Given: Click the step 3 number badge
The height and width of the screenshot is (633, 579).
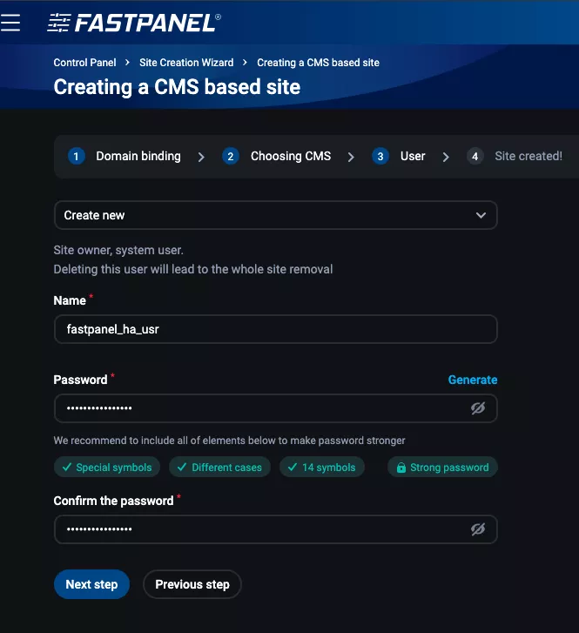Looking at the screenshot, I should 380,157.
